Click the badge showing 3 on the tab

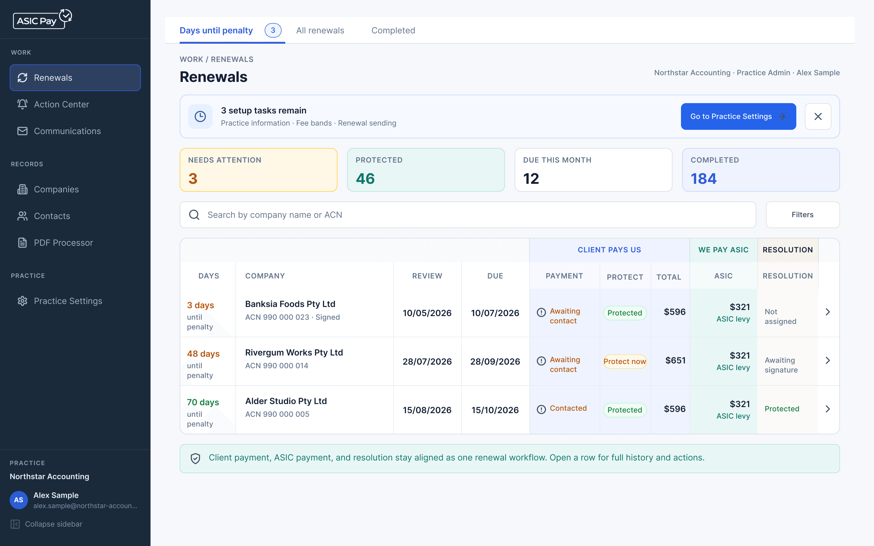click(273, 30)
